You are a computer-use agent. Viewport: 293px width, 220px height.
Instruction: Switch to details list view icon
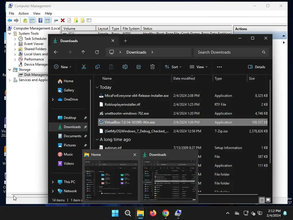pyautogui.click(x=262, y=200)
